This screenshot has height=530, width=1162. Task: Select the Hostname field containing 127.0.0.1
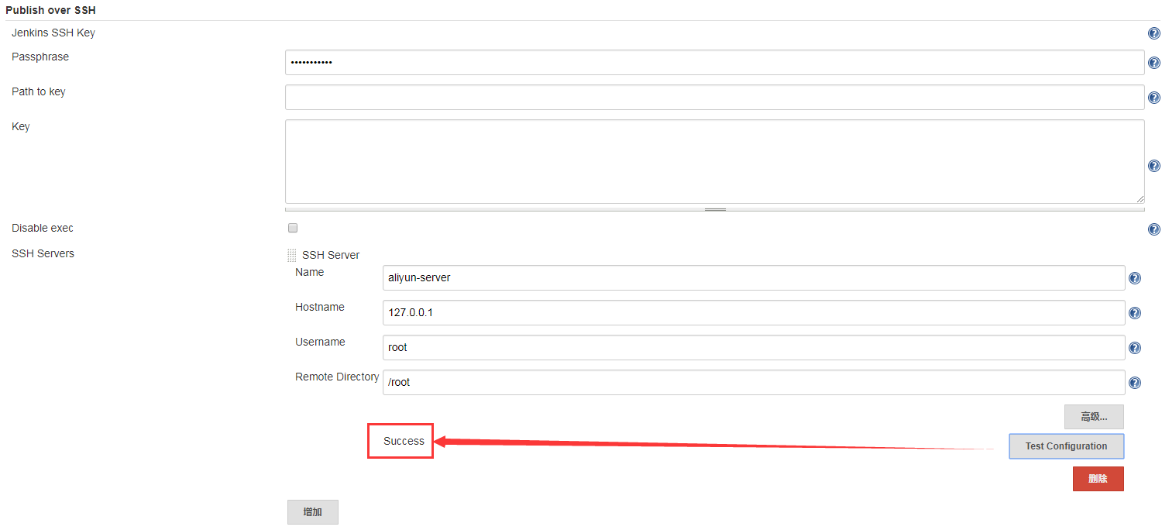click(x=753, y=313)
